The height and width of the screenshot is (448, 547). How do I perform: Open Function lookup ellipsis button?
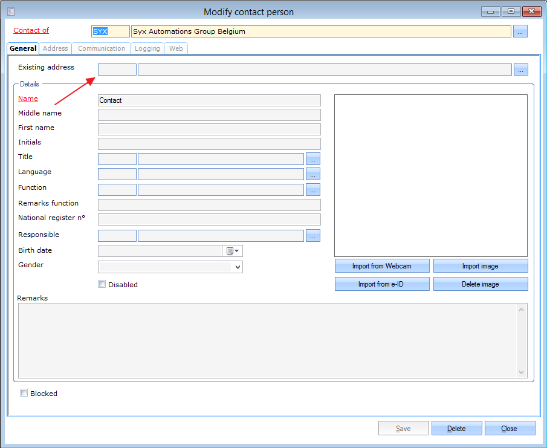[312, 190]
